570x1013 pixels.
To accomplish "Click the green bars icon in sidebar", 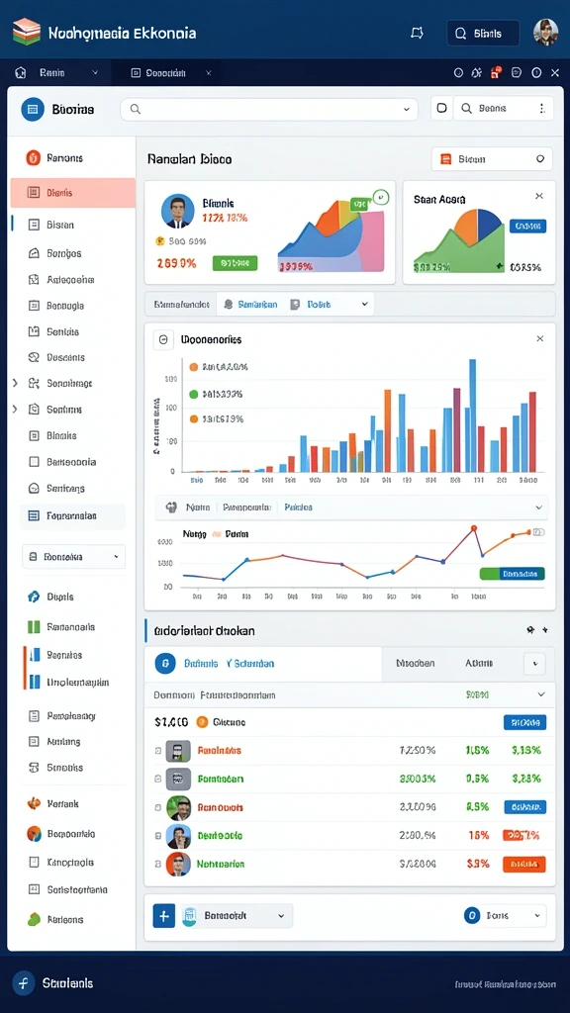I will coord(35,626).
